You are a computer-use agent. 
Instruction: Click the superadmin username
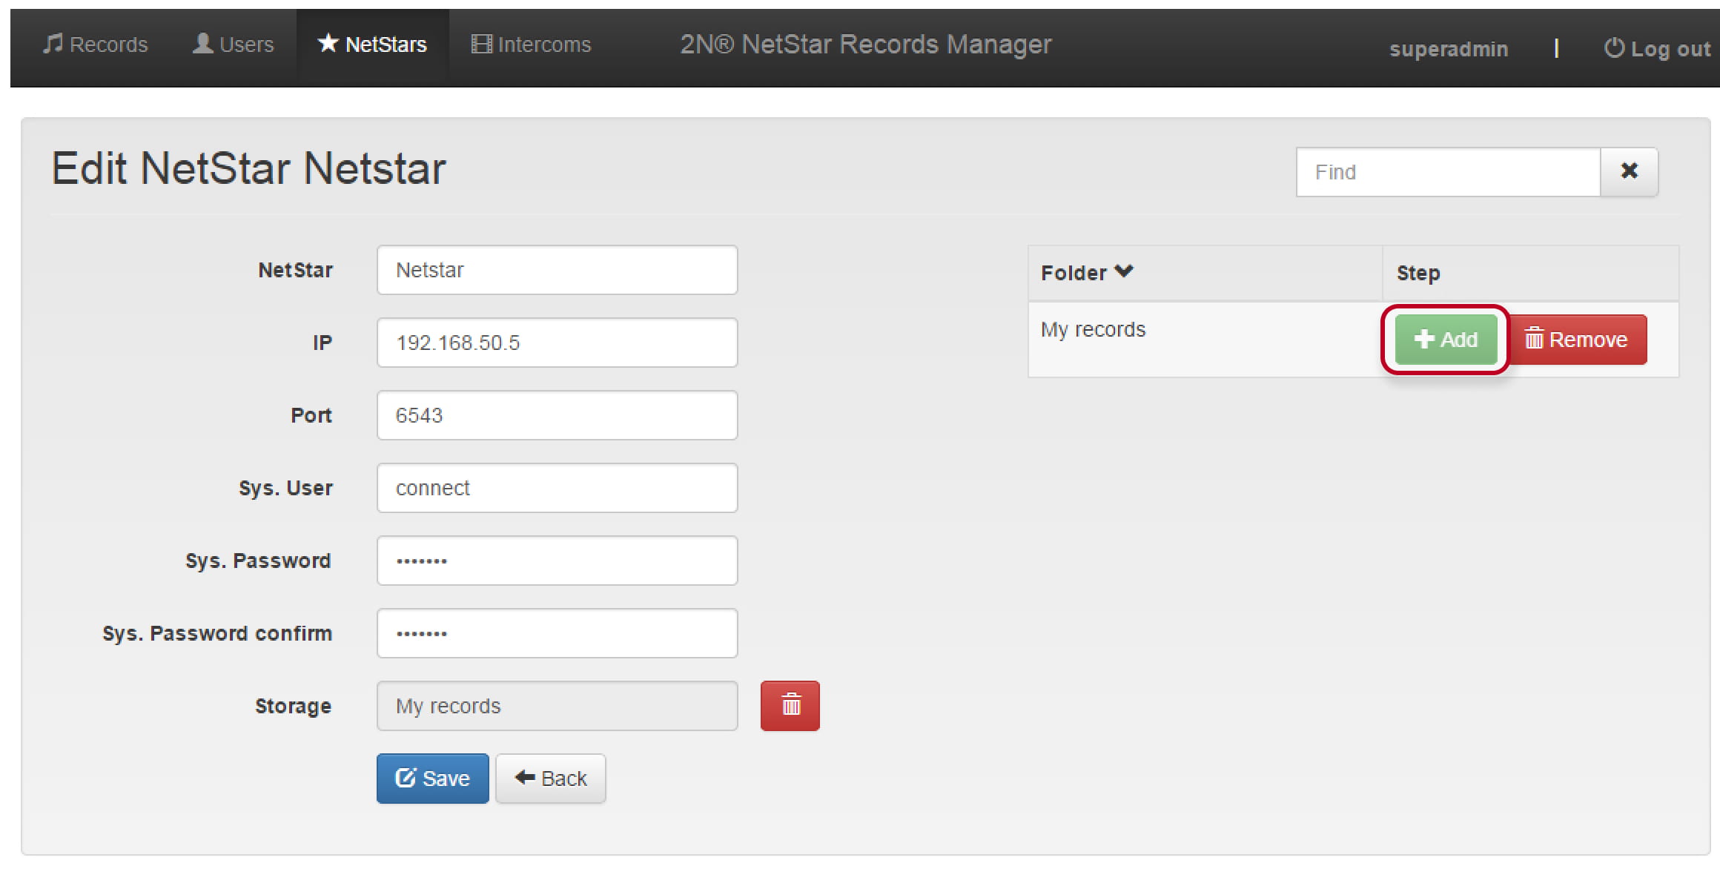1449,49
